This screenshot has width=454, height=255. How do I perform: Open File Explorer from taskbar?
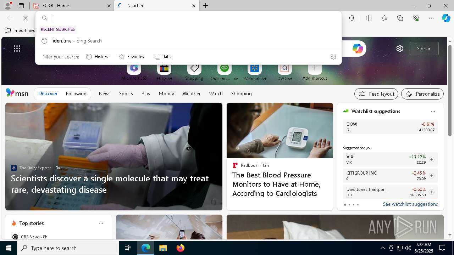click(163, 248)
